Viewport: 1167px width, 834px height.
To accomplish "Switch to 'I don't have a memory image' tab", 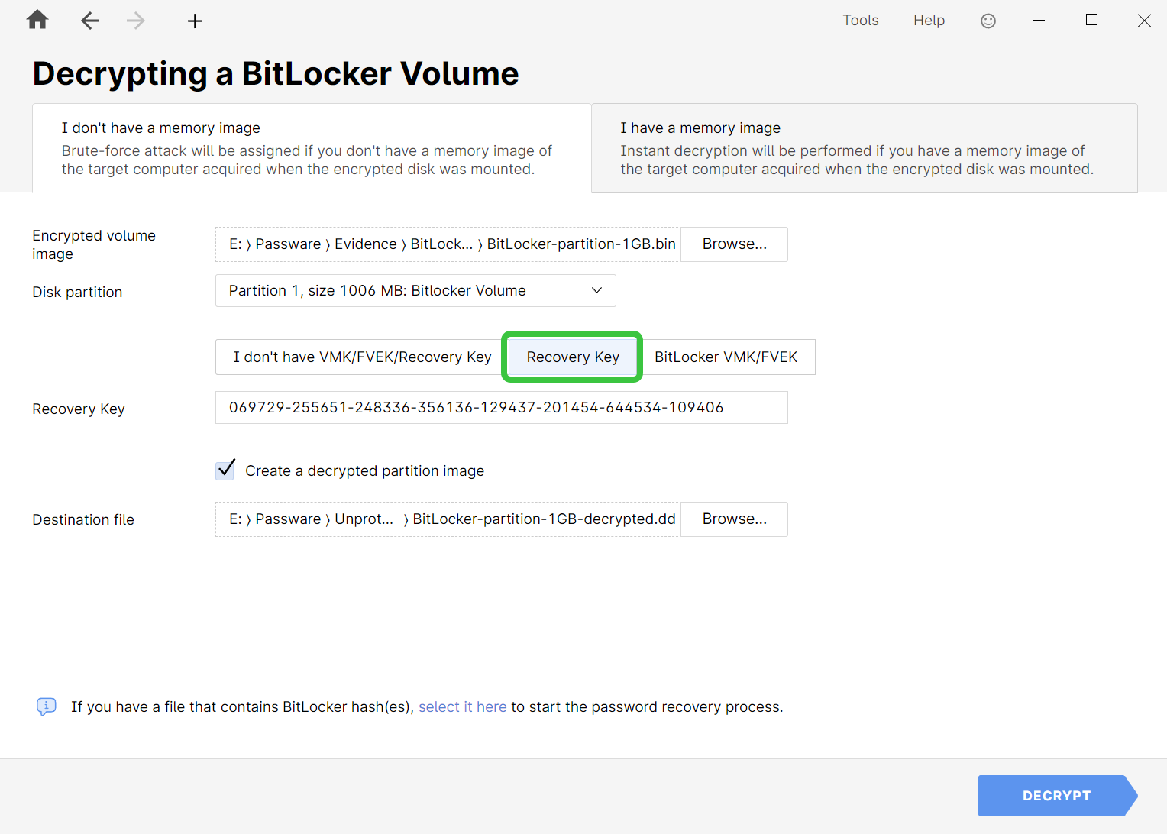I will tap(312, 148).
